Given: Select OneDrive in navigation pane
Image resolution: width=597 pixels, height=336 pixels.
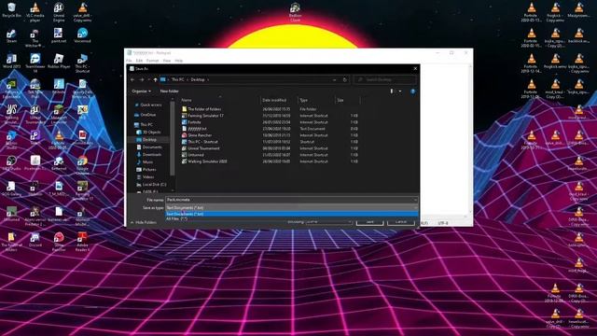Looking at the screenshot, I should point(148,115).
